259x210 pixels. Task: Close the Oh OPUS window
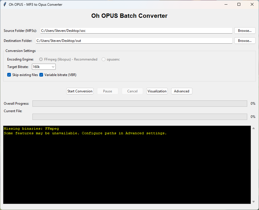point(252,5)
